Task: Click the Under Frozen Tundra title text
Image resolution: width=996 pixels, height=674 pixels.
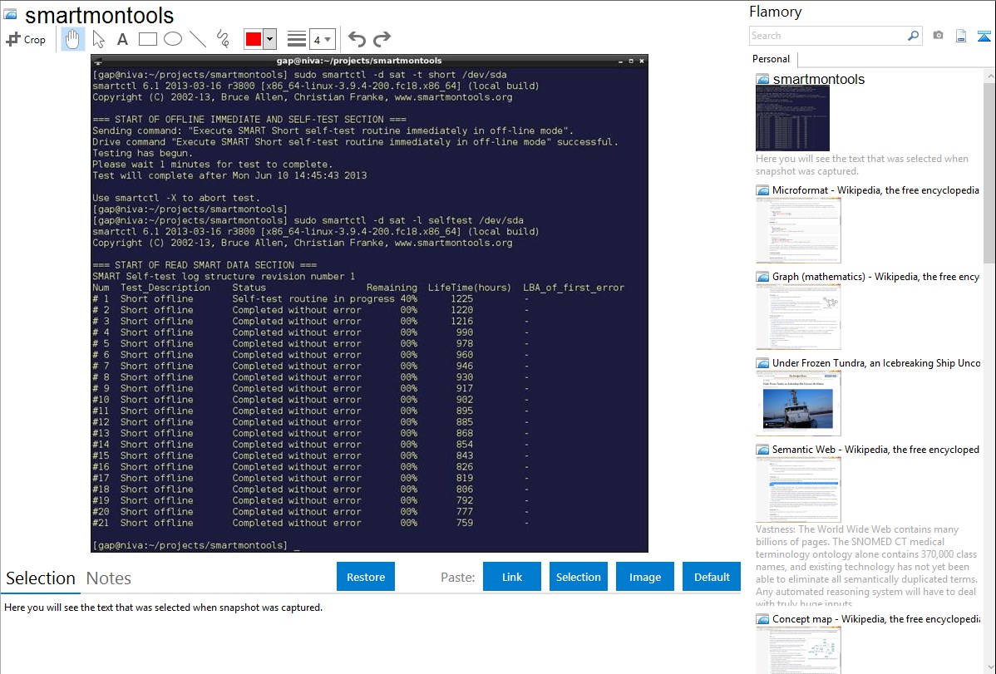Action: coord(876,362)
